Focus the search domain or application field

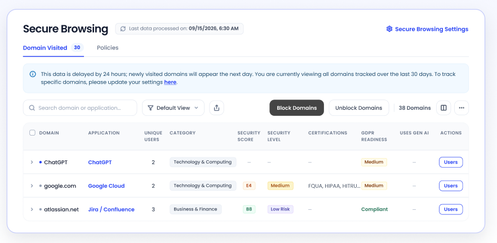coord(80,108)
